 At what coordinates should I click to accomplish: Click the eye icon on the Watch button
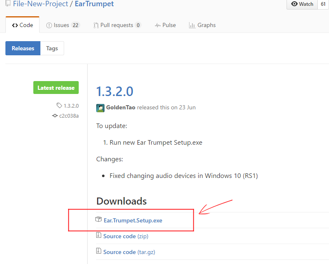click(x=294, y=4)
